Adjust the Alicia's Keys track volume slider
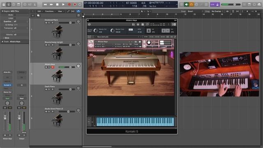Viewport: 263px width, 148px height. [x=67, y=67]
